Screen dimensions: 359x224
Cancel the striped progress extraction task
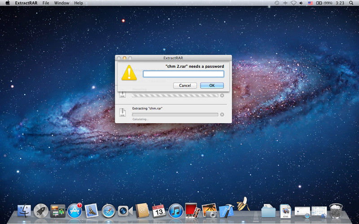pyautogui.click(x=222, y=95)
